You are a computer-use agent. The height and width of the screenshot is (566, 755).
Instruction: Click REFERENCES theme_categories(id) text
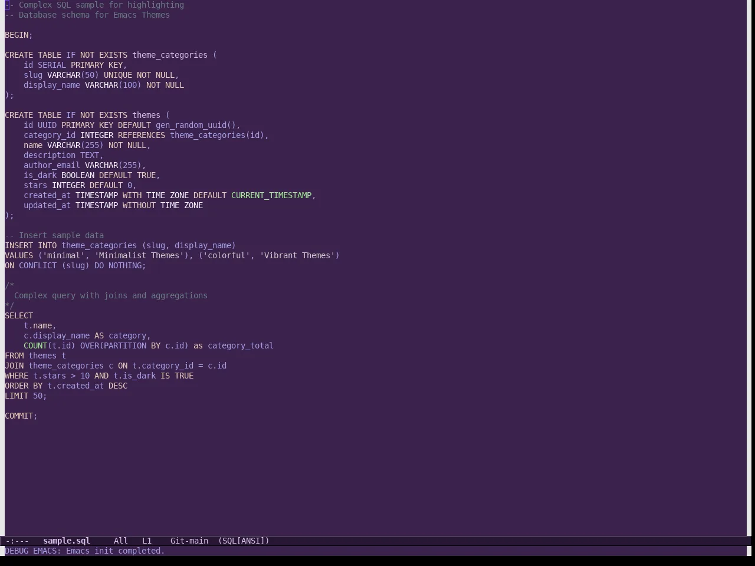(191, 135)
